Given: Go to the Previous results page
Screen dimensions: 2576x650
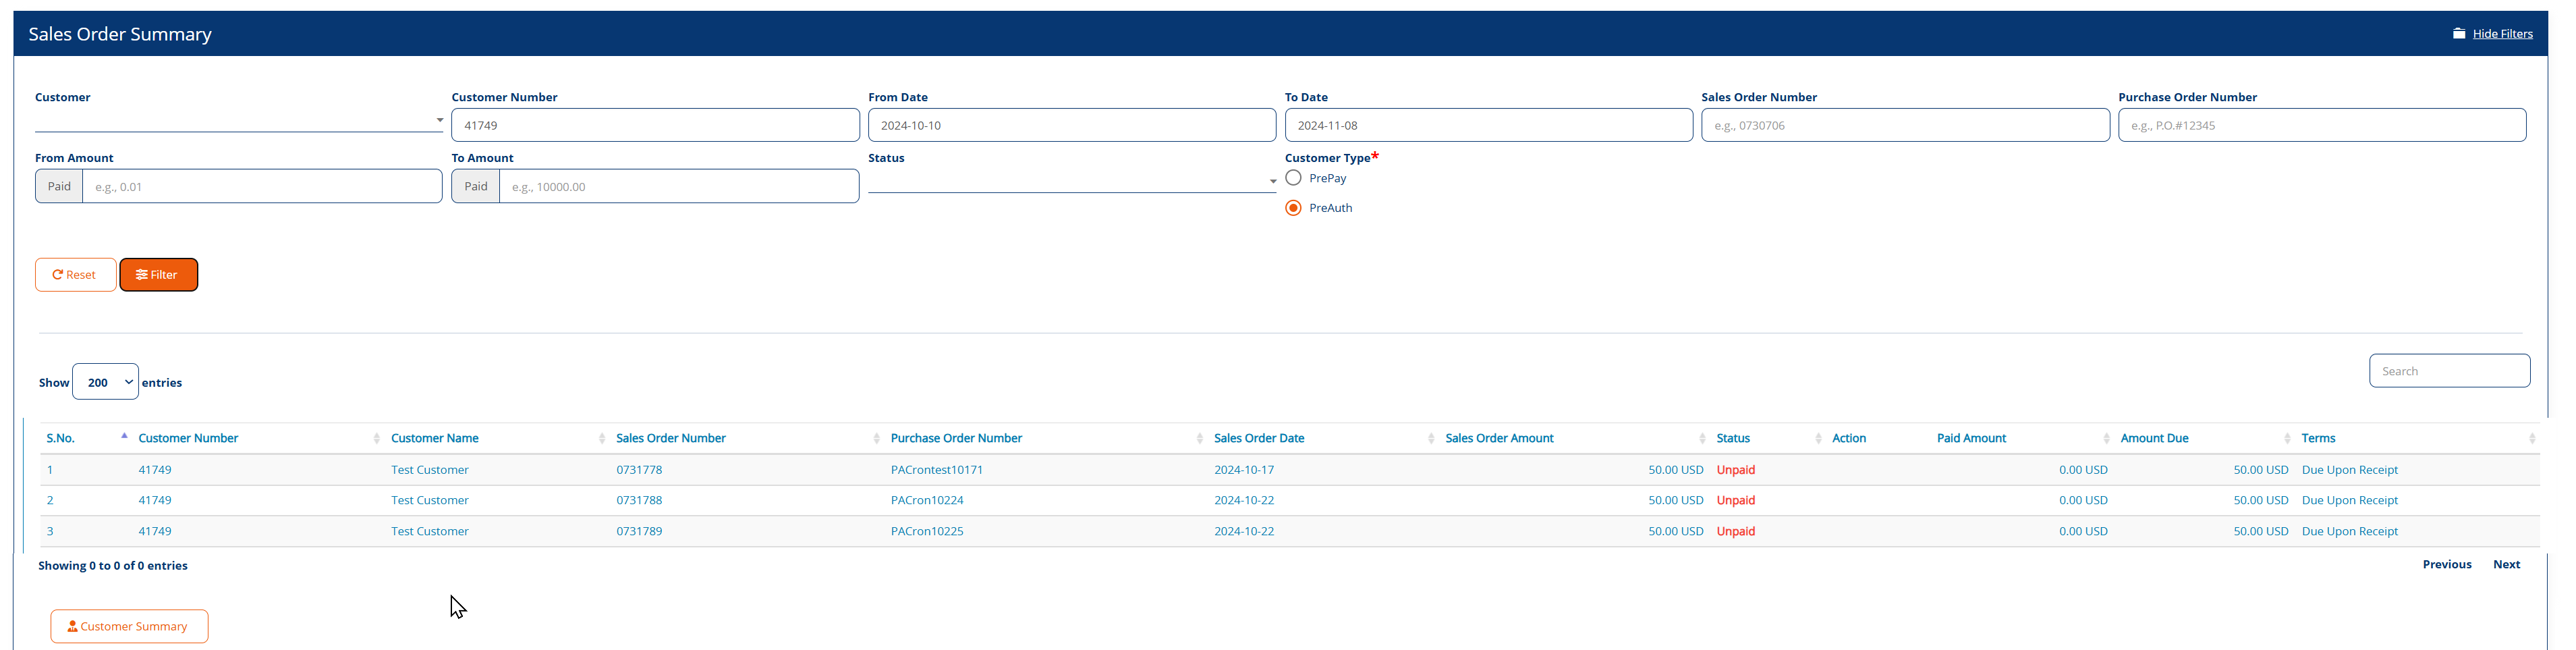Looking at the screenshot, I should pyautogui.click(x=2446, y=565).
